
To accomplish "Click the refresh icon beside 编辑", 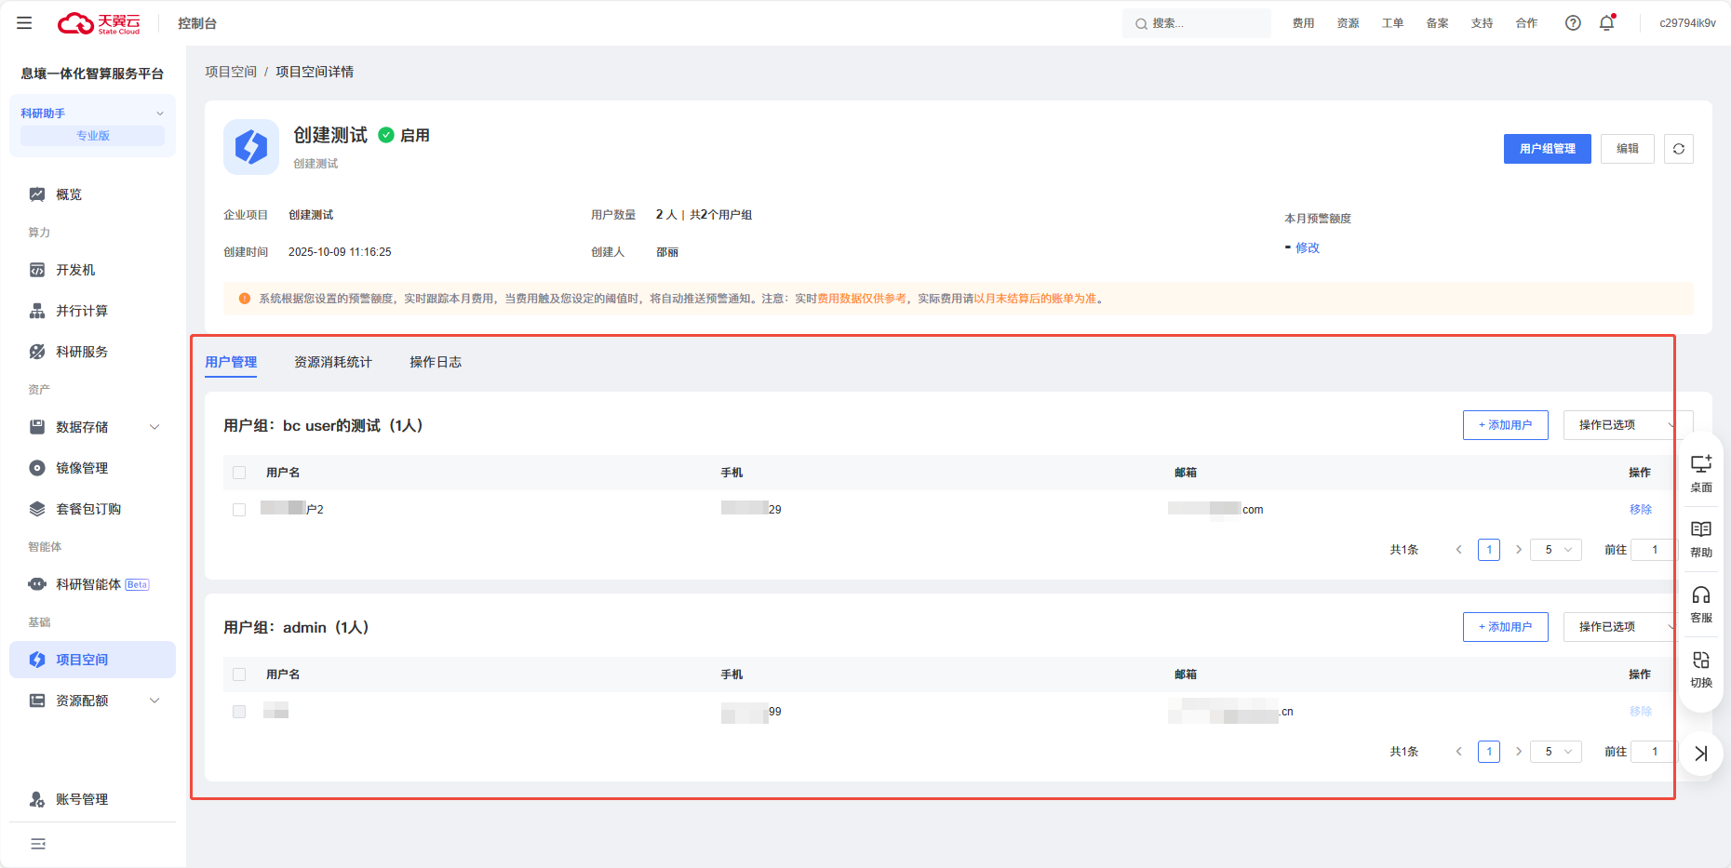I will coord(1678,149).
